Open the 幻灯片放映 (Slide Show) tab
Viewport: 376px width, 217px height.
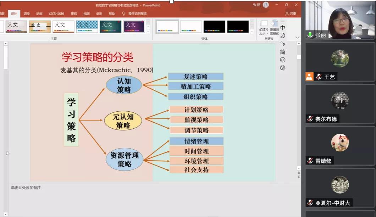coord(57,14)
